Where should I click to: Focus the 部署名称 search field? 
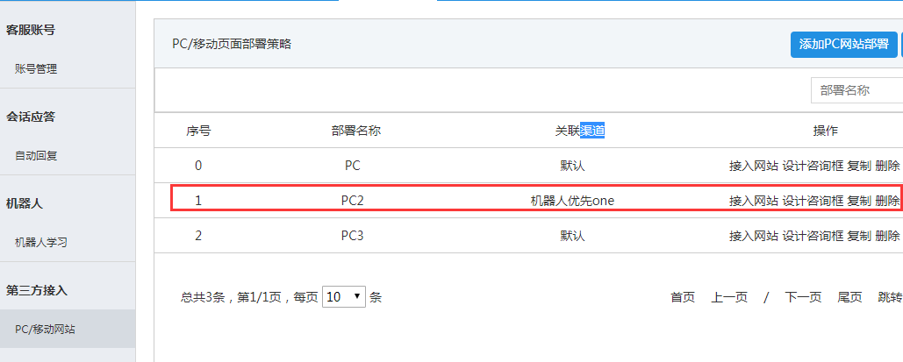coord(856,90)
